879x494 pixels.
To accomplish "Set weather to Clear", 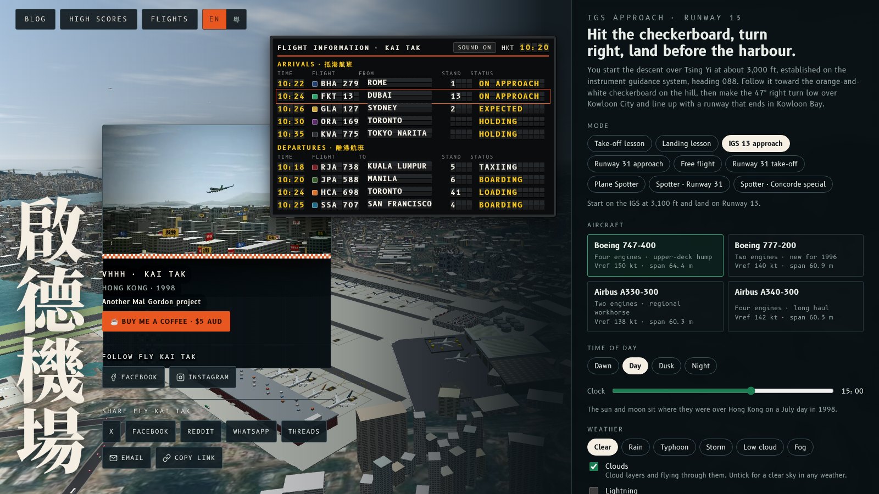I will (x=603, y=447).
